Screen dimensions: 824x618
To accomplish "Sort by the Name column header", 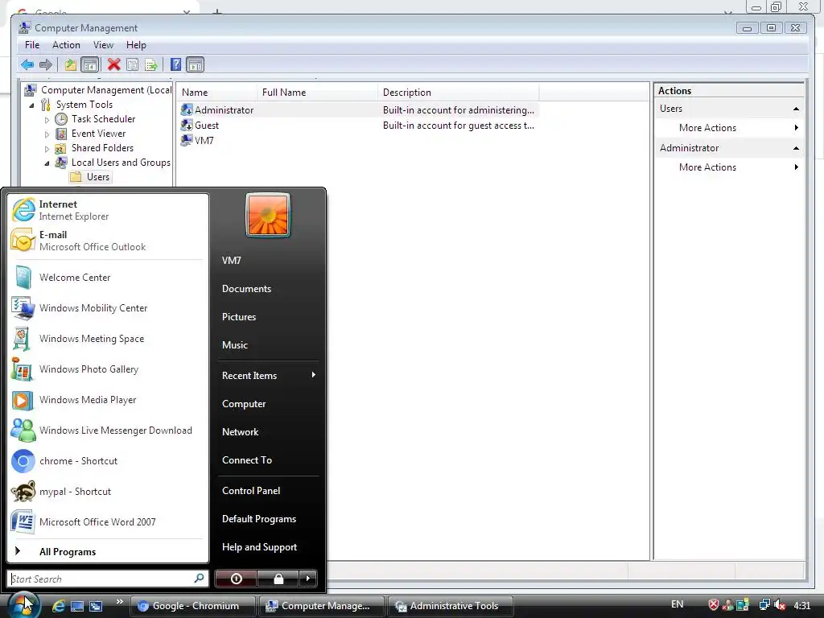I will pyautogui.click(x=216, y=93).
